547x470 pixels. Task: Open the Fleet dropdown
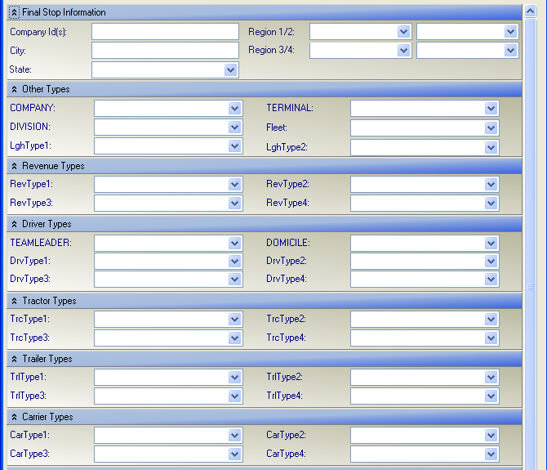[491, 128]
